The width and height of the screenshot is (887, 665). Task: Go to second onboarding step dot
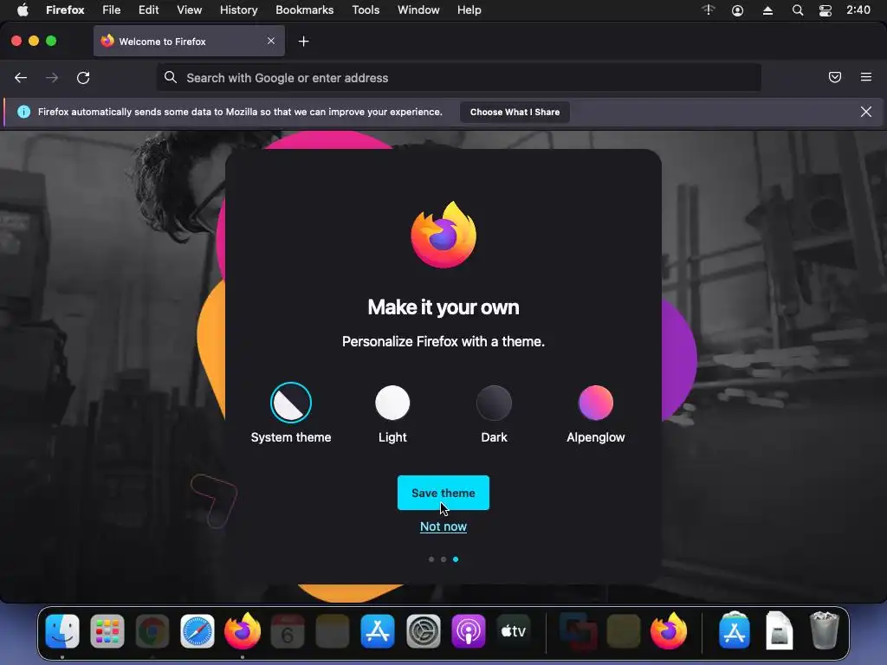point(443,559)
